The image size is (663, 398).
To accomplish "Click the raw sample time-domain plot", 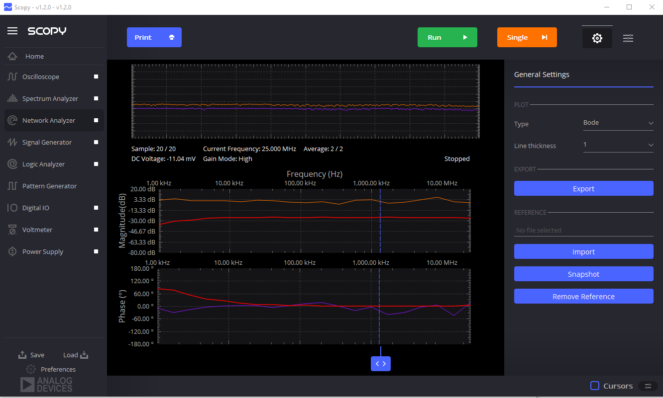I will pyautogui.click(x=305, y=101).
